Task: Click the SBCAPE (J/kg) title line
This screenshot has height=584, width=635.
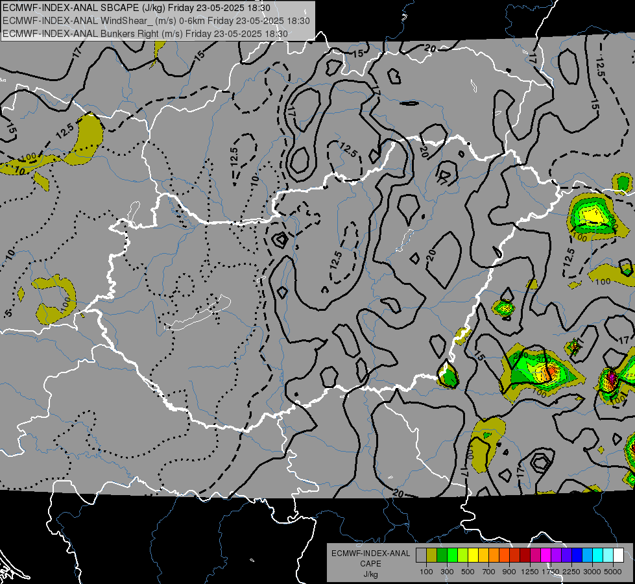Action: pyautogui.click(x=136, y=8)
